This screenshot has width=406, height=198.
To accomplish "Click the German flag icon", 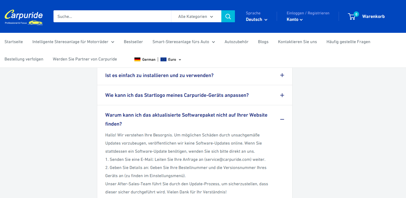I will (x=137, y=59).
